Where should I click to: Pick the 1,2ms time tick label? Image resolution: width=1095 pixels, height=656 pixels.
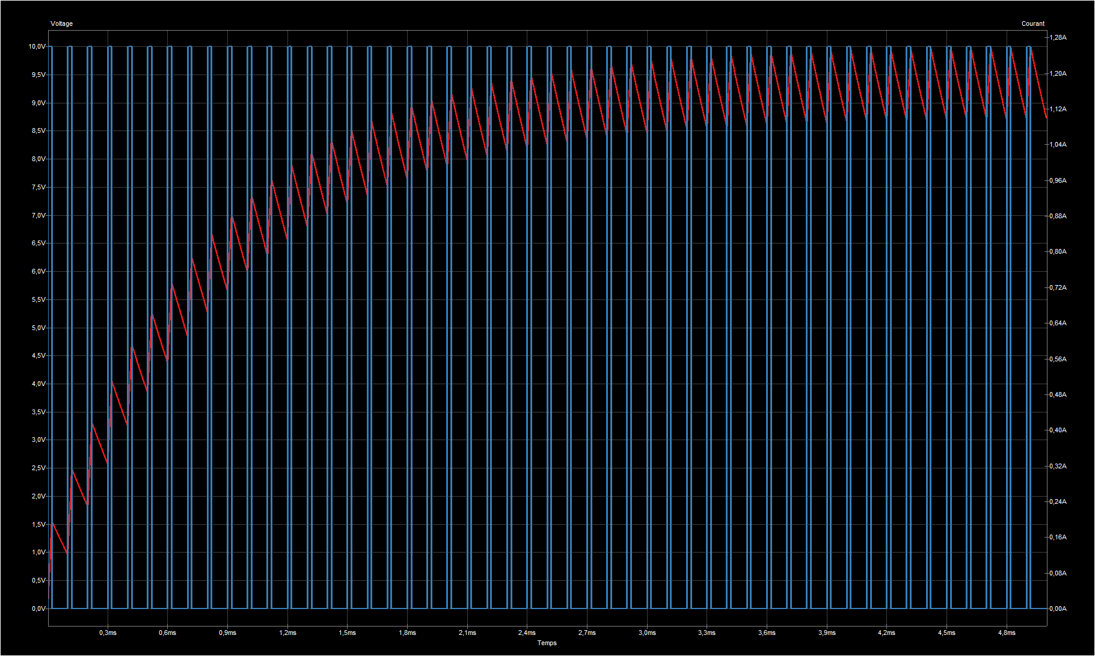pyautogui.click(x=287, y=633)
